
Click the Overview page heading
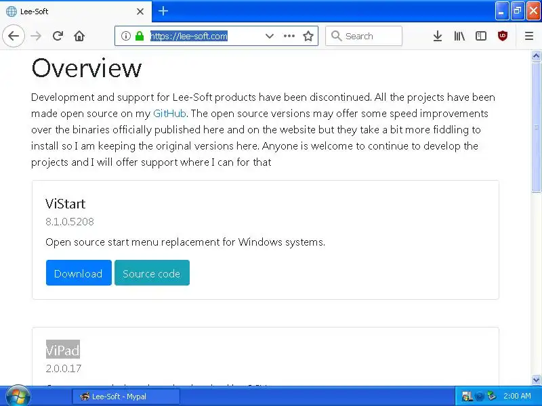(87, 68)
